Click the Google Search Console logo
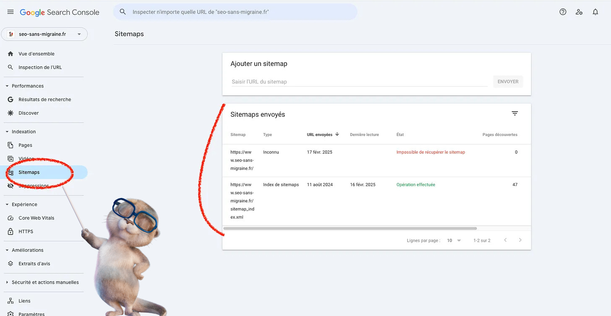Screen dimensions: 611x316 pyautogui.click(x=60, y=12)
